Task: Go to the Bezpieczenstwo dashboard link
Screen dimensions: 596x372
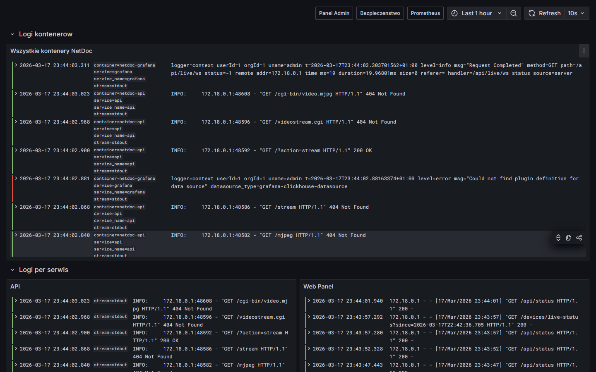Action: tap(380, 13)
